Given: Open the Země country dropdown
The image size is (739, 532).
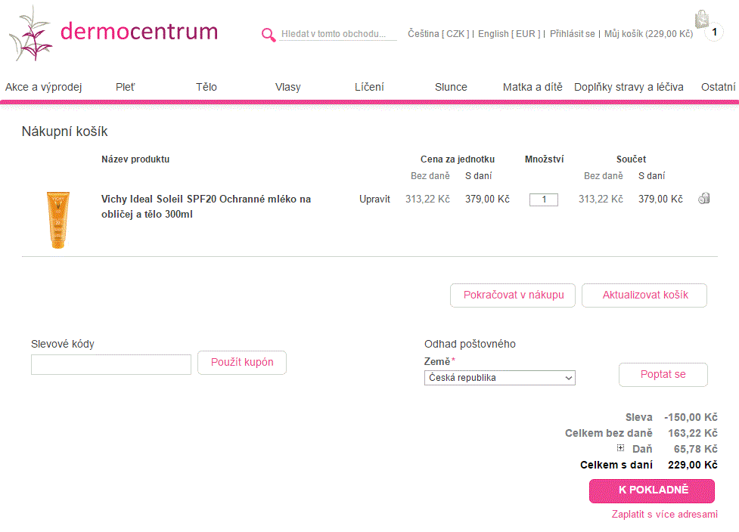Looking at the screenshot, I should (499, 378).
